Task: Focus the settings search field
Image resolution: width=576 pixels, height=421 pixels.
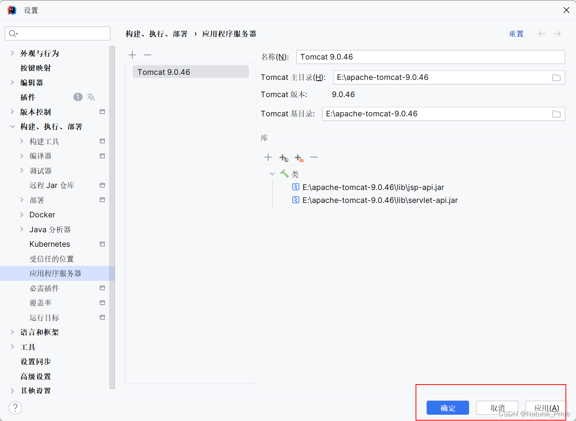Action: (58, 34)
